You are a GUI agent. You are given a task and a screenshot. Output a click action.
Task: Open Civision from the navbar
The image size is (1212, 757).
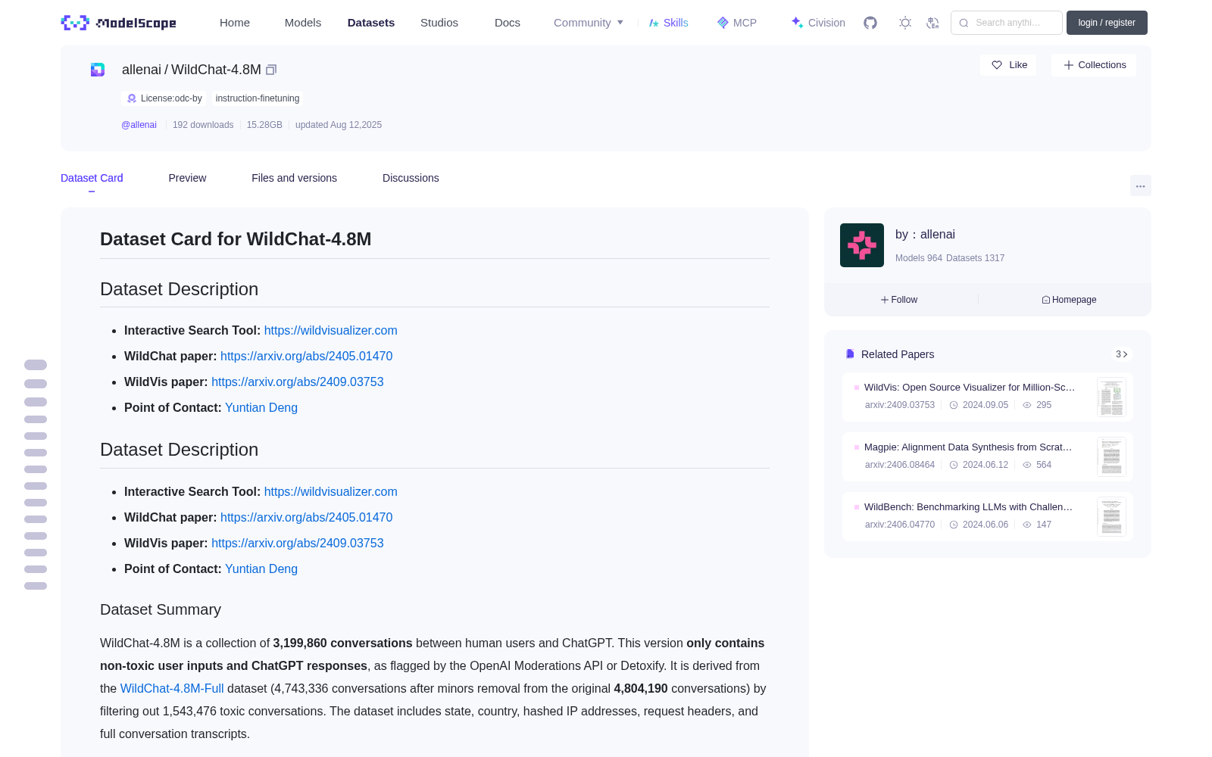point(818,23)
